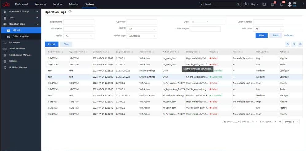Click the HotPatch Manage sidebar icon

[x=5, y=68]
